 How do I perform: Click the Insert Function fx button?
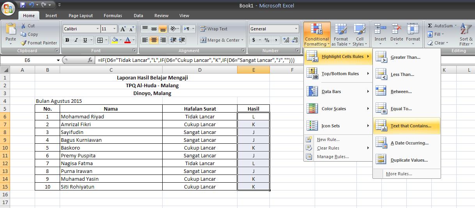(90, 60)
